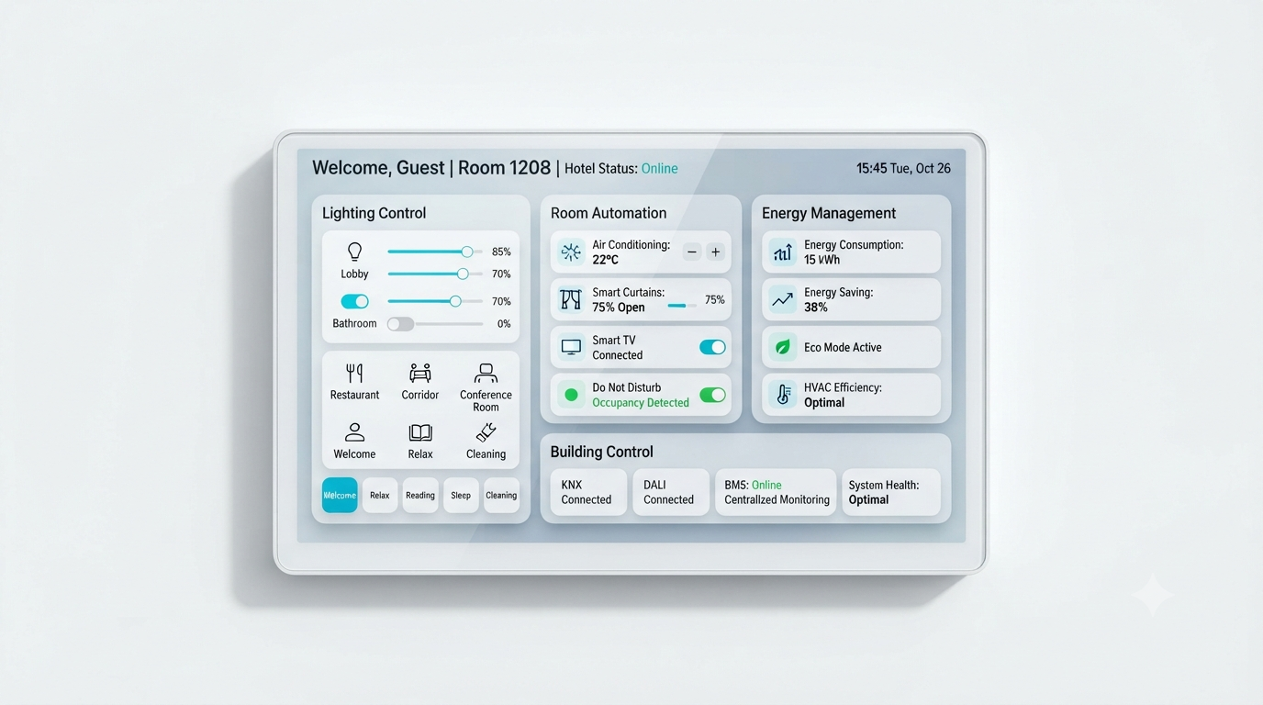This screenshot has height=705, width=1263.
Task: Click the Lobby 70% slider handle
Action: click(x=463, y=274)
